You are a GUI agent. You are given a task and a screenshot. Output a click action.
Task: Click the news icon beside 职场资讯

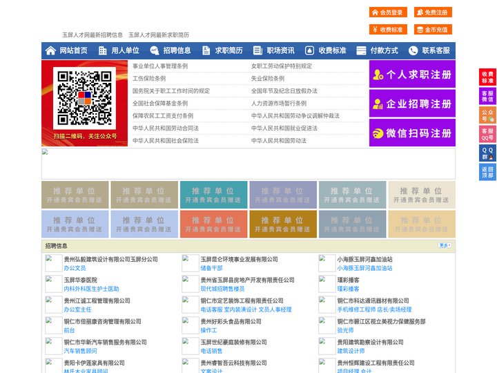click(x=257, y=50)
